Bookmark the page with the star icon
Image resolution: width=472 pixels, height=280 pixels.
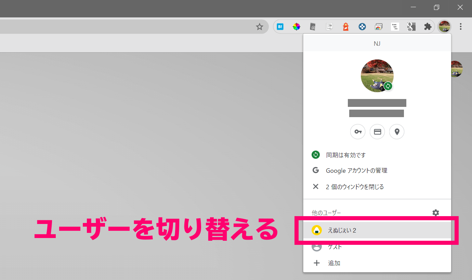[260, 26]
